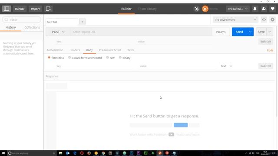Click the Save button
The height and width of the screenshot is (156, 278).
click(261, 32)
